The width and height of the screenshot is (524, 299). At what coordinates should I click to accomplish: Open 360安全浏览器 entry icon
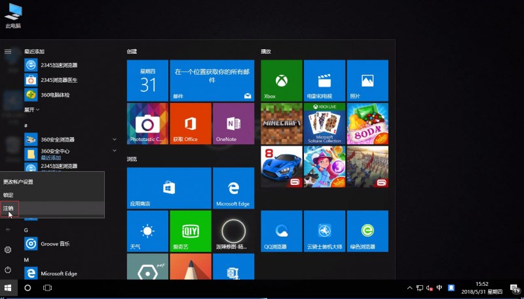[31, 139]
